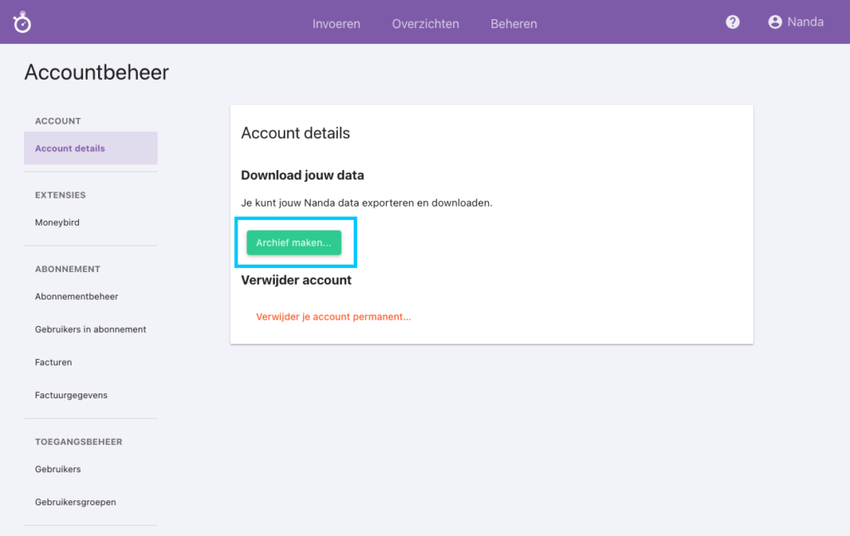Click the Accountbeheer page title
This screenshot has width=850, height=536.
pos(96,72)
